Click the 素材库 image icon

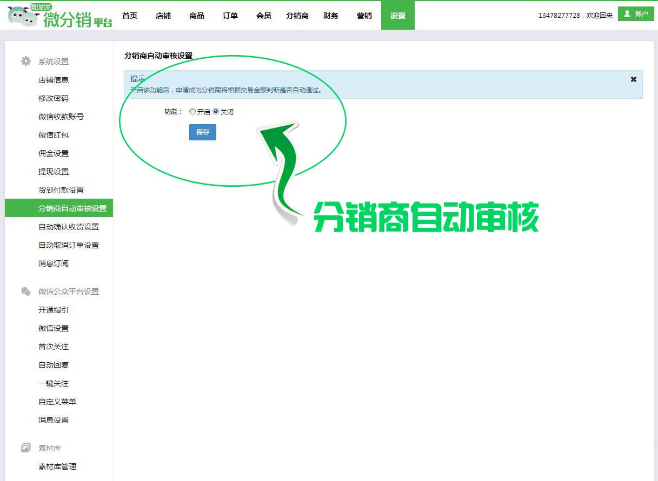click(26, 448)
